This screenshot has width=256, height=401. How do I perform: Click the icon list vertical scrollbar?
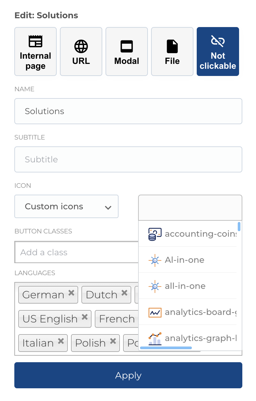239,228
